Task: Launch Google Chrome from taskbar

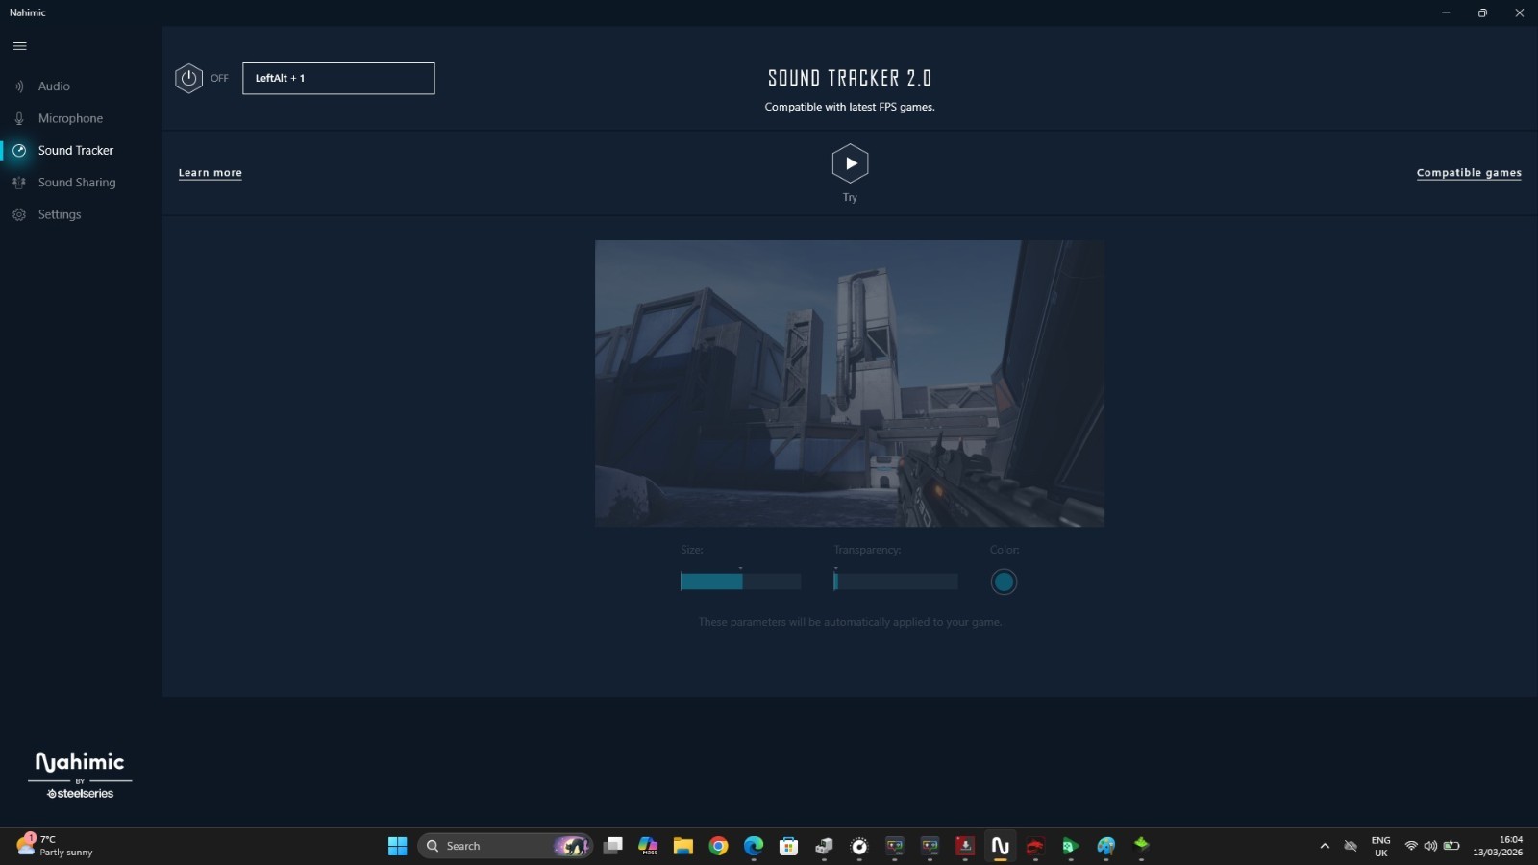Action: 718,846
